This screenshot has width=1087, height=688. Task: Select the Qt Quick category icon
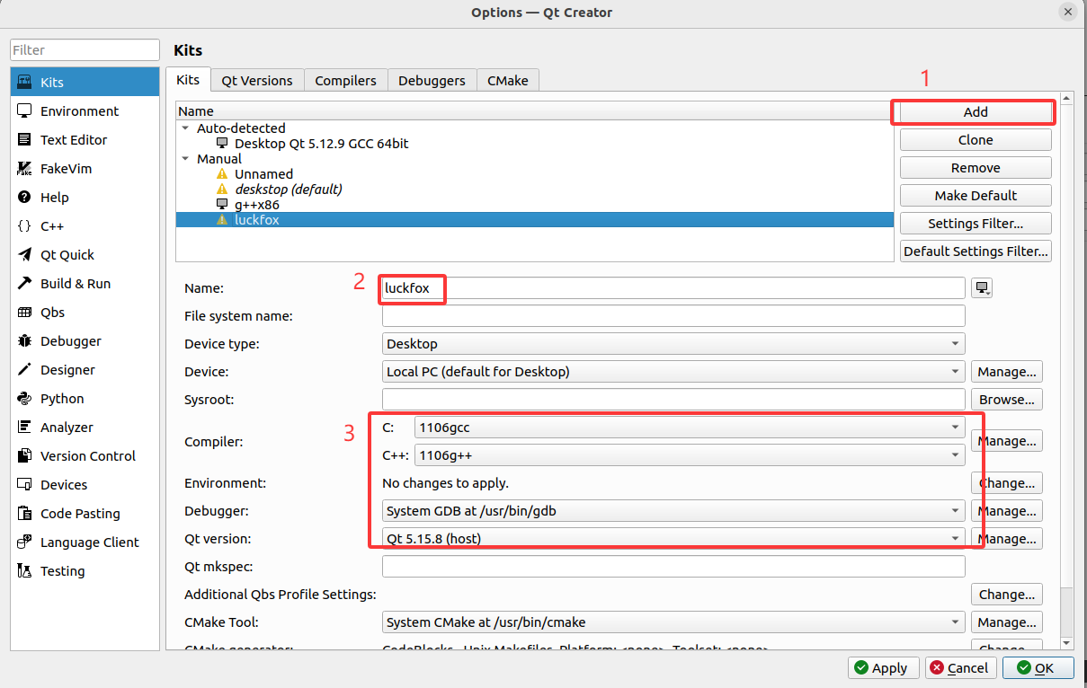point(25,255)
